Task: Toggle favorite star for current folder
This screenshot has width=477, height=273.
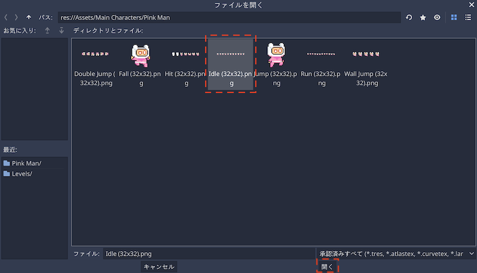Action: 423,18
